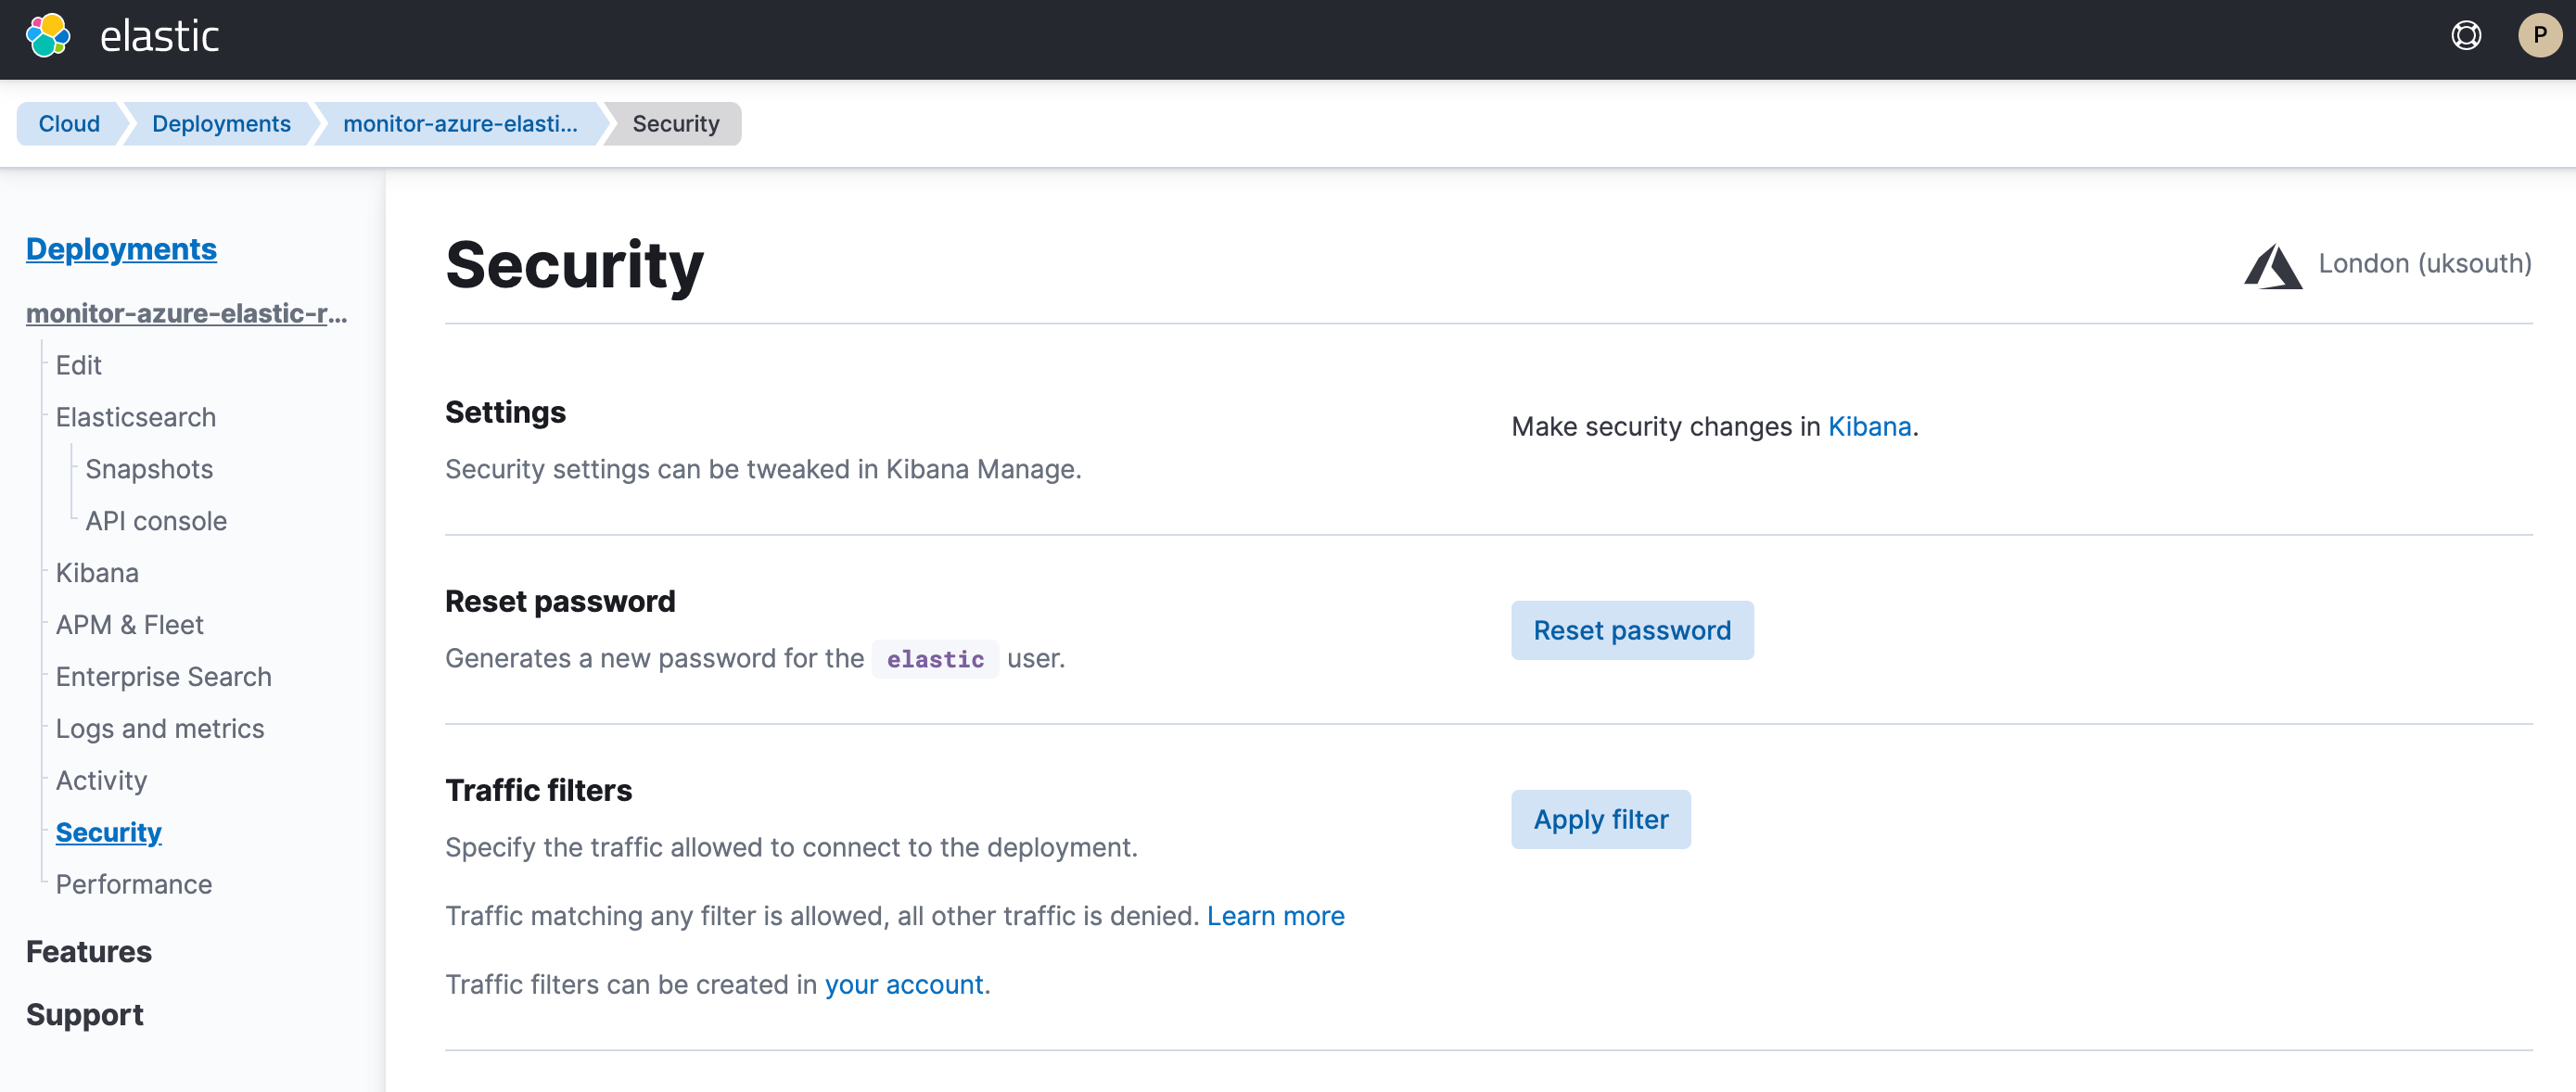Select Cloud in the breadcrumb trail
The width and height of the screenshot is (2576, 1092).
pos(69,123)
